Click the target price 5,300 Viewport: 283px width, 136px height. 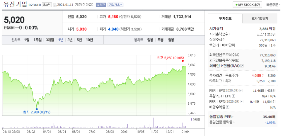(272, 76)
